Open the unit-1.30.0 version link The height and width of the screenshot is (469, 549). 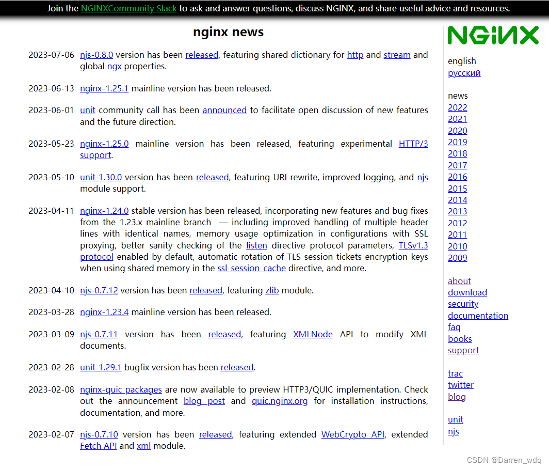coord(101,178)
